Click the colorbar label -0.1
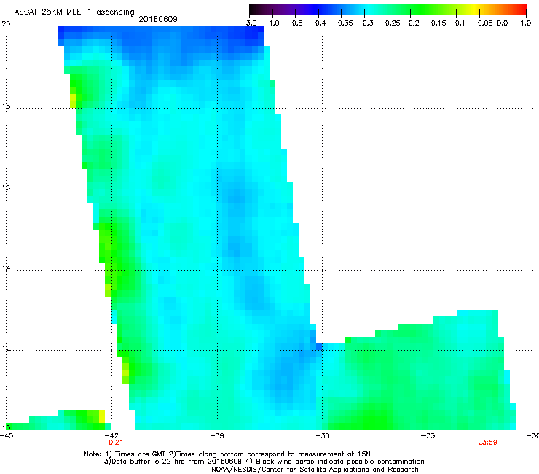 (x=457, y=23)
